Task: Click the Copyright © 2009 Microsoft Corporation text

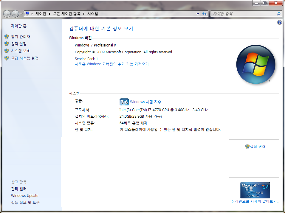Action: (124, 52)
